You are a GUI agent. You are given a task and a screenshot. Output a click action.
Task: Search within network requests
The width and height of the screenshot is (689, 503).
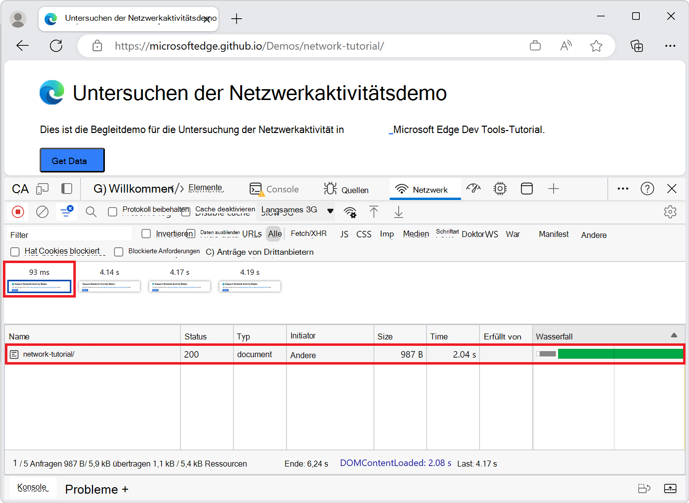(x=91, y=211)
